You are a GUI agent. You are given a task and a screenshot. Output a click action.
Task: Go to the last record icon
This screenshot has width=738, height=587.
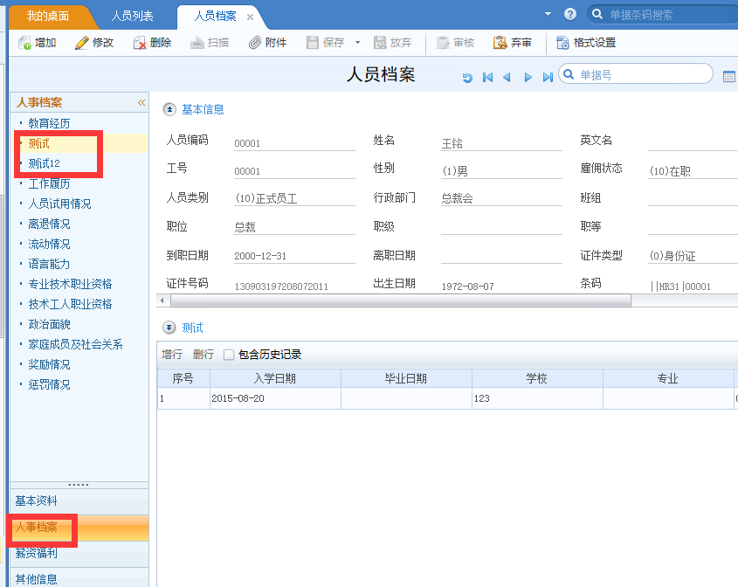548,77
